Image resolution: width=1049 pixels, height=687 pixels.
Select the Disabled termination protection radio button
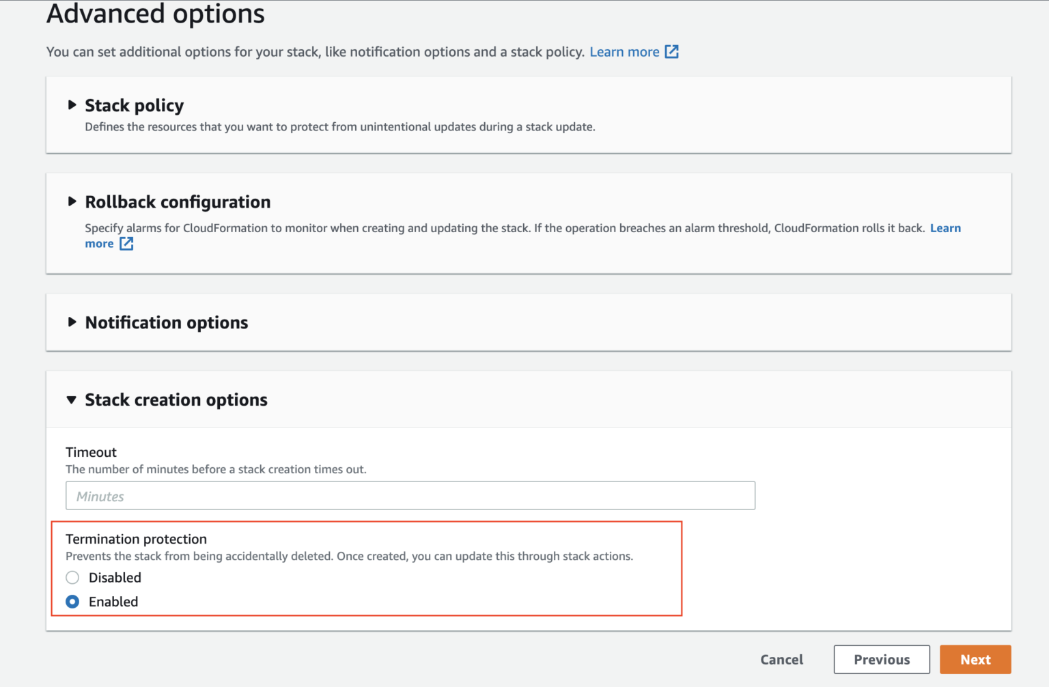pyautogui.click(x=72, y=577)
